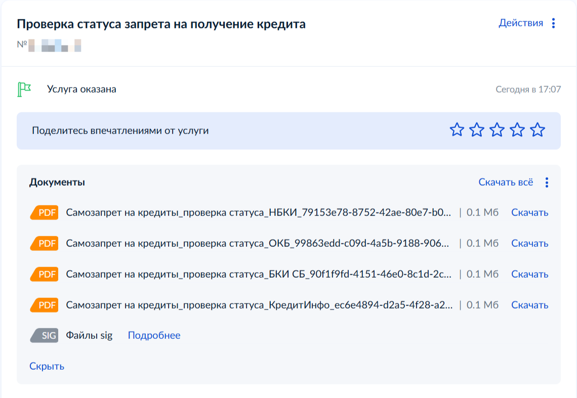Download the ОКБ status PDF

(529, 243)
